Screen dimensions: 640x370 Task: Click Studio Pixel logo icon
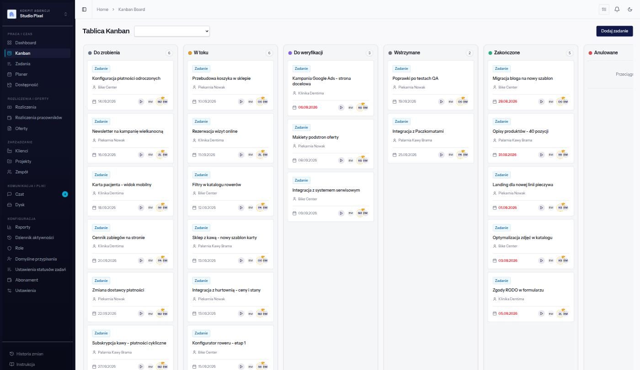[12, 14]
